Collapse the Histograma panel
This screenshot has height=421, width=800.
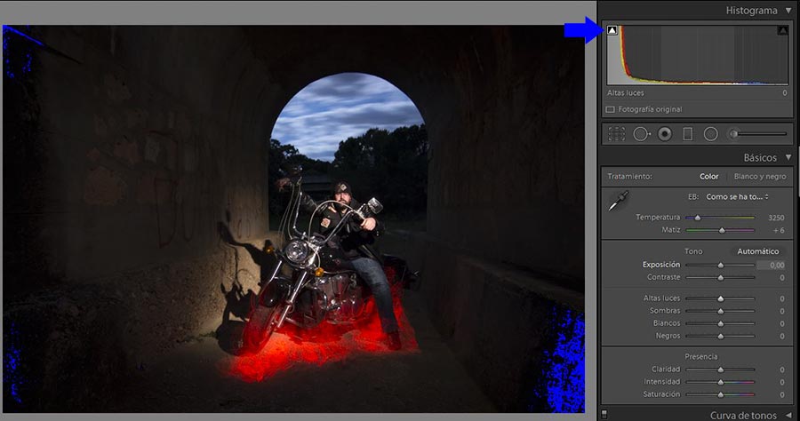(788, 11)
